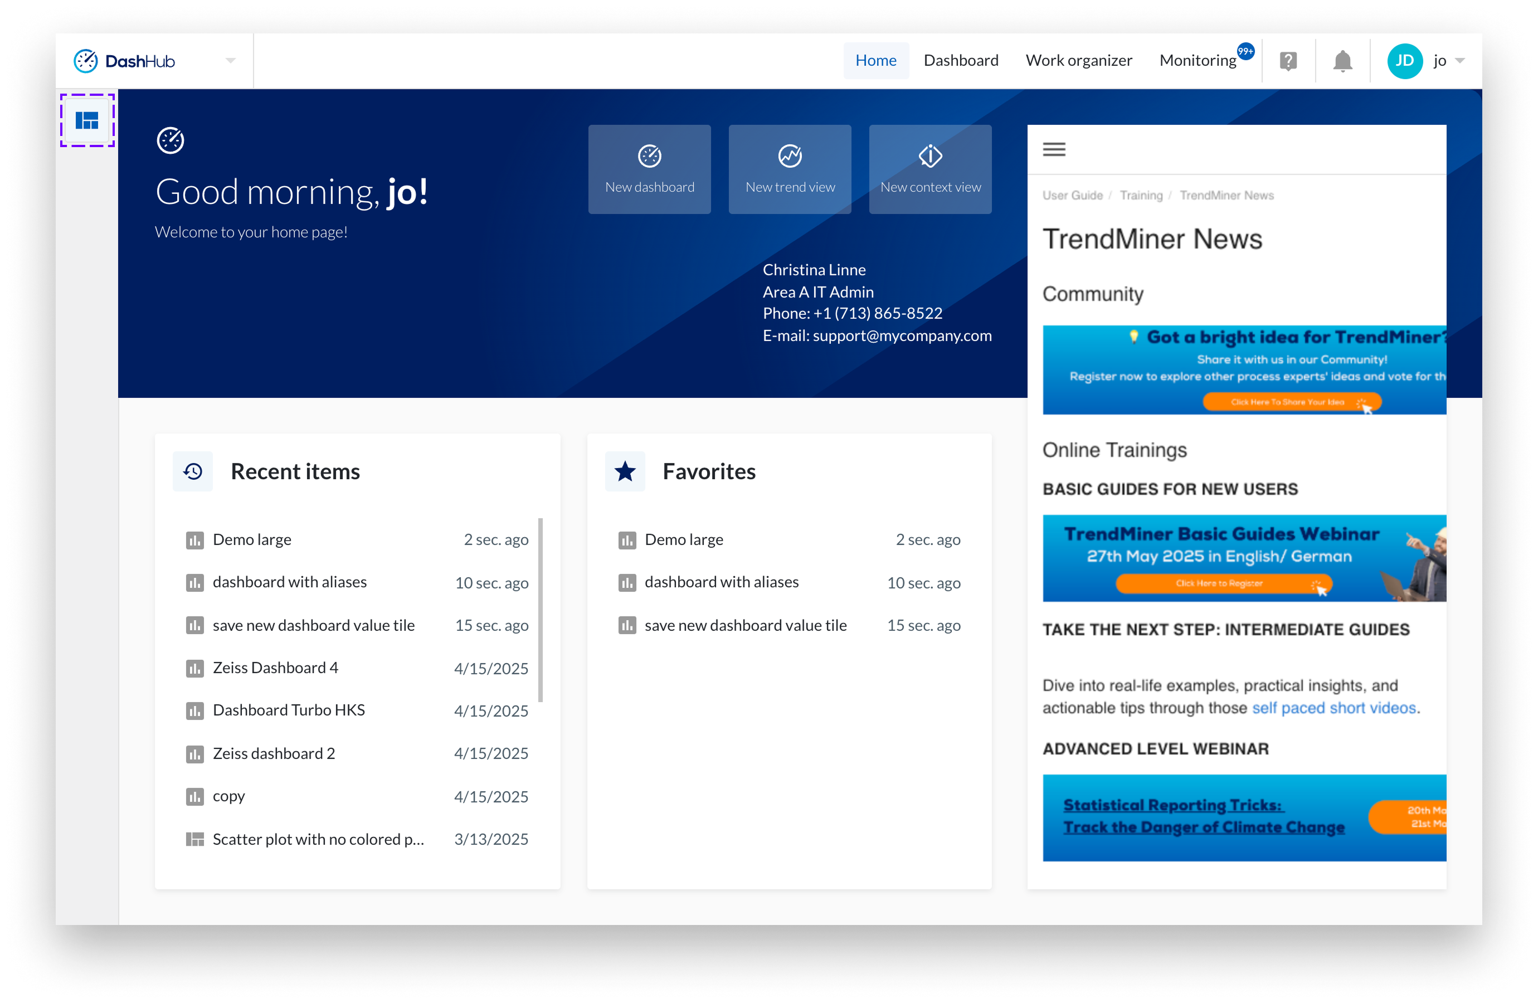The width and height of the screenshot is (1538, 1003).
Task: Open the Work organizer menu item
Action: (x=1078, y=61)
